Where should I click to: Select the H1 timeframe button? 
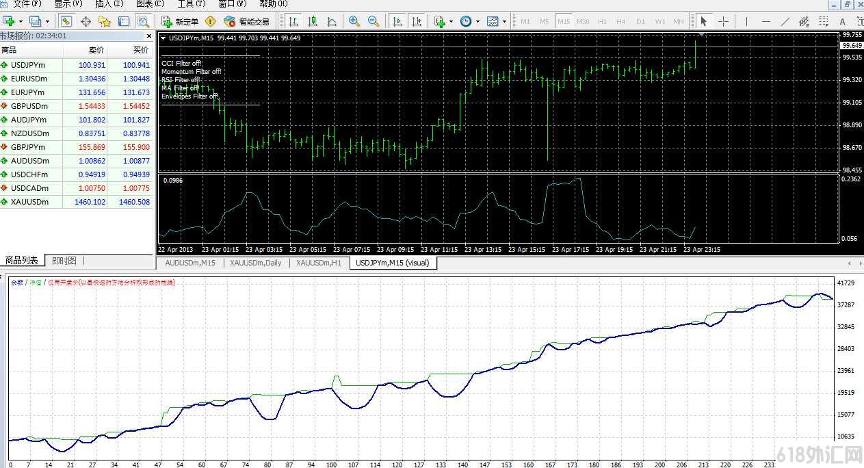pos(602,21)
